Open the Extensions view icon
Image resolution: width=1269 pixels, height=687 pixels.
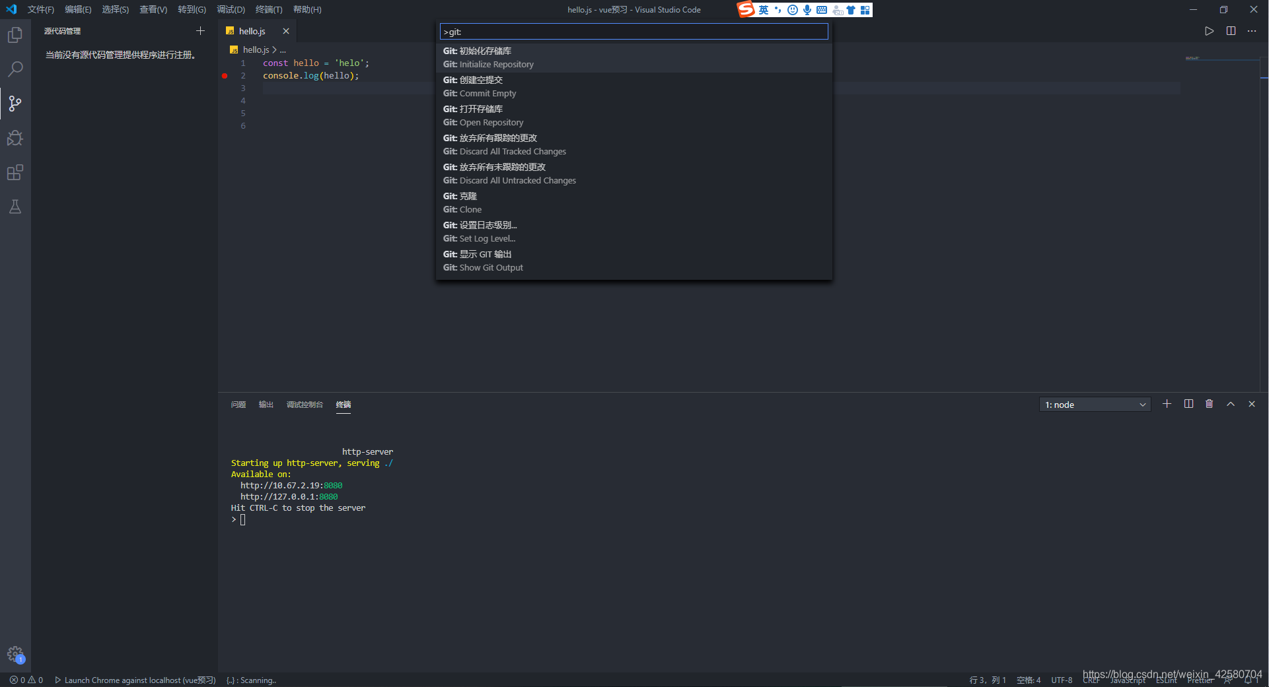click(15, 172)
